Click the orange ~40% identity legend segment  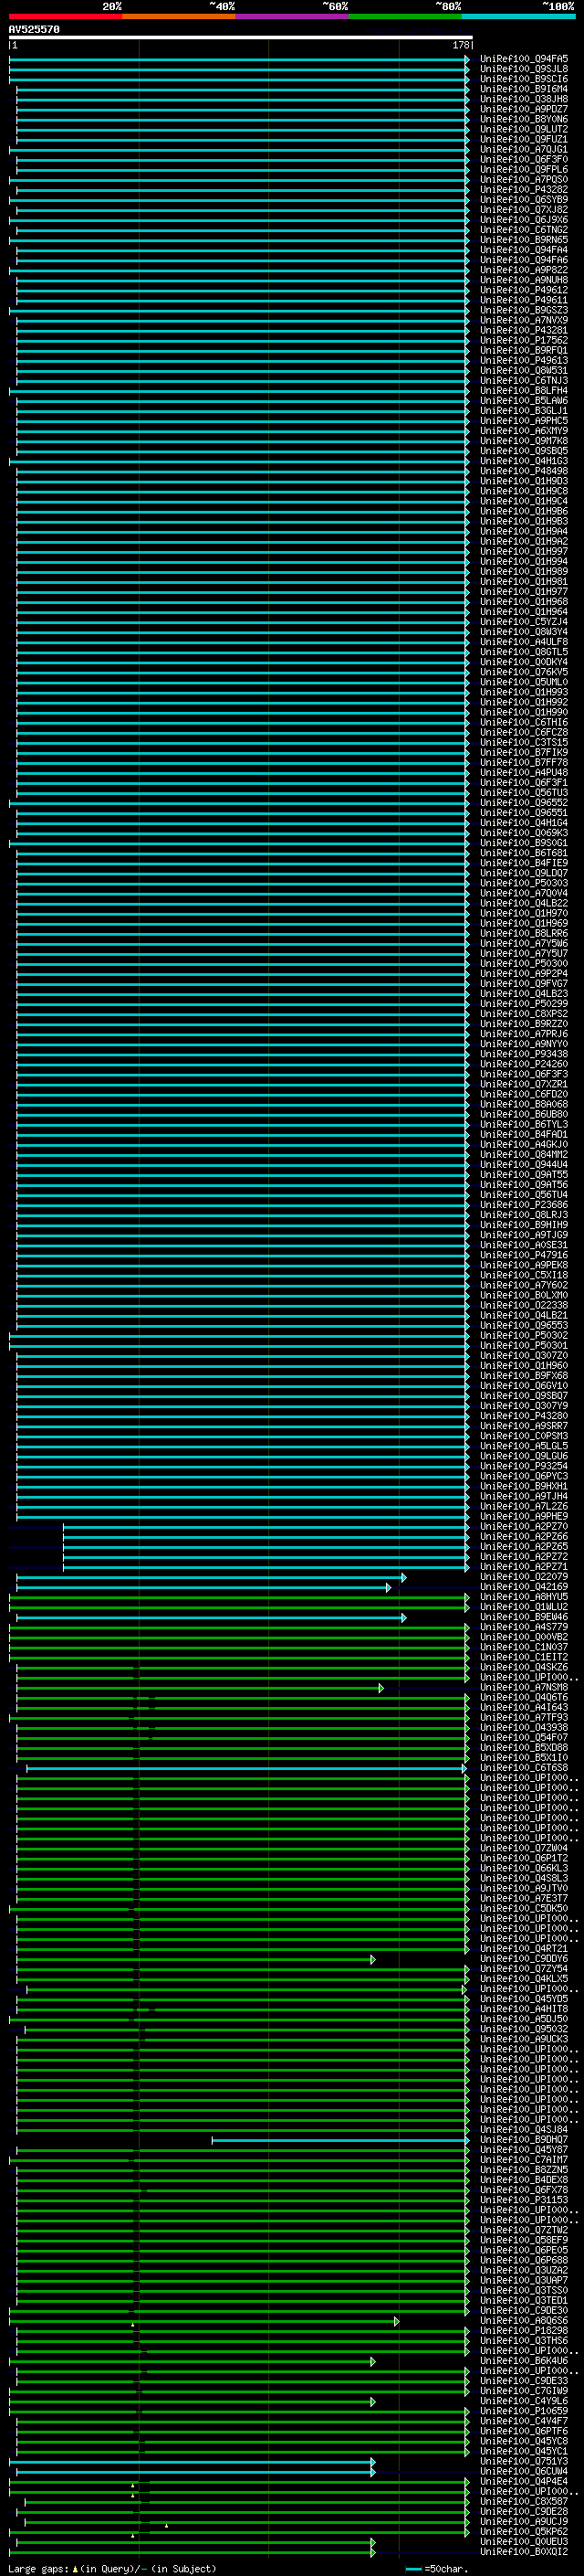coord(179,16)
